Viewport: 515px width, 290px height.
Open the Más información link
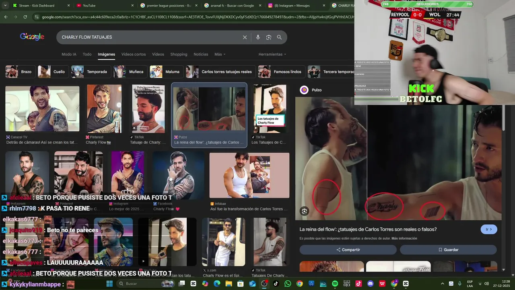pyautogui.click(x=404, y=238)
